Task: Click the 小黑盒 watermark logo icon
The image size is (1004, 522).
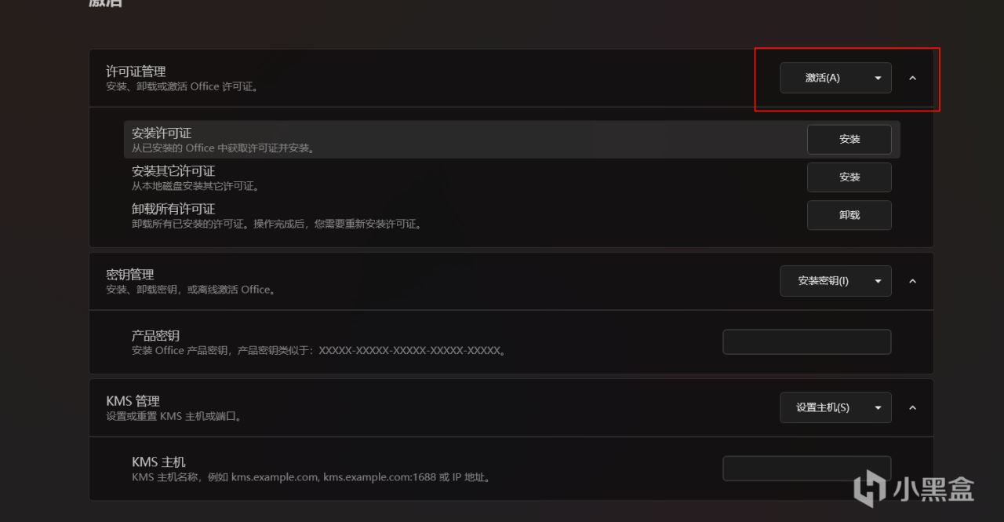Action: tap(870, 488)
